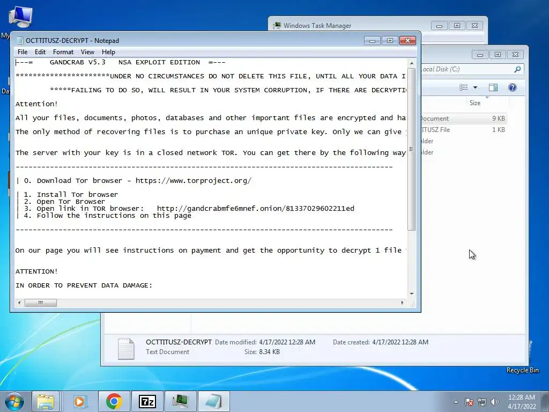Screen dimensions: 549x412
Task: Open 7-Zip from the taskbar
Action: click(x=147, y=401)
